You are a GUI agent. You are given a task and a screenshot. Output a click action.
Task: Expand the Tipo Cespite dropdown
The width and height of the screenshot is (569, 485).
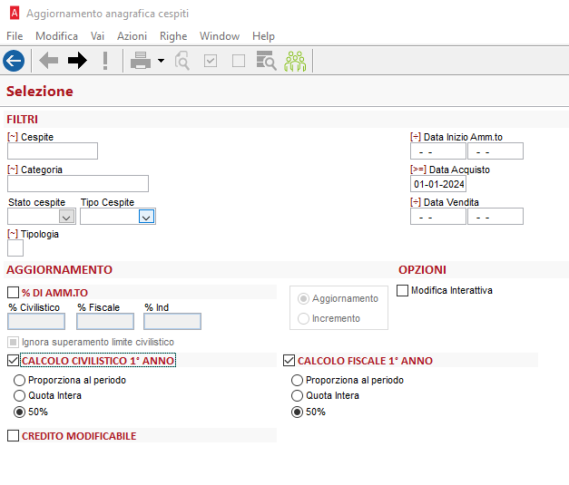point(146,217)
